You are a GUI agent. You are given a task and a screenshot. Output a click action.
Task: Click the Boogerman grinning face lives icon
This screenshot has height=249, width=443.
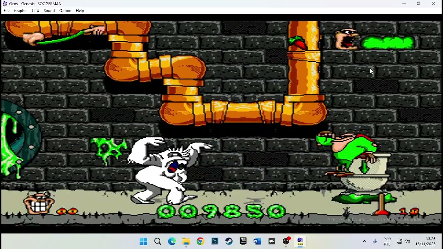coord(39,203)
